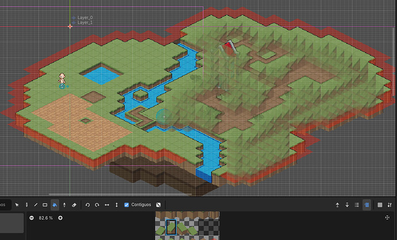Image resolution: width=397 pixels, height=240 pixels.
Task: Select the tile Picker tool
Action: [64, 205]
